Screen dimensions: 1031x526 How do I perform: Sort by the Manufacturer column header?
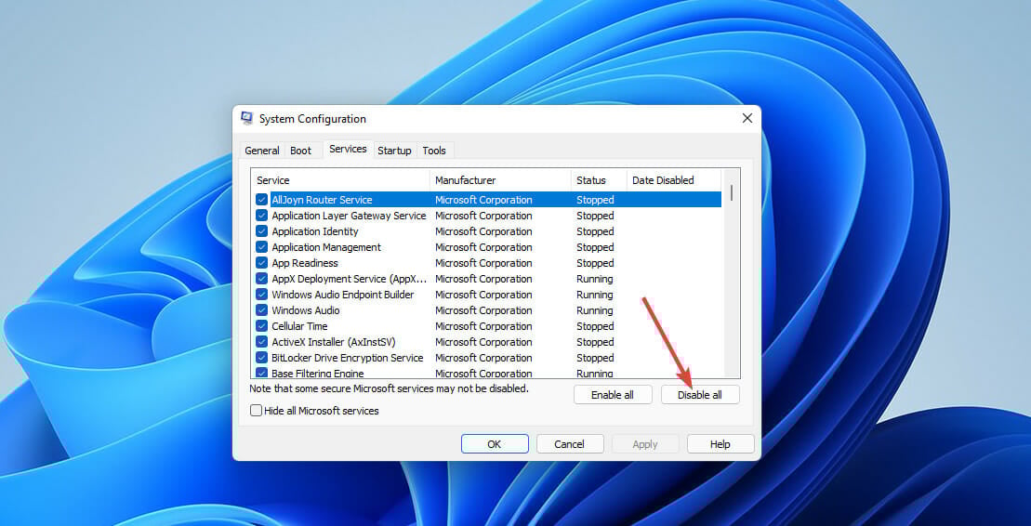coord(500,180)
